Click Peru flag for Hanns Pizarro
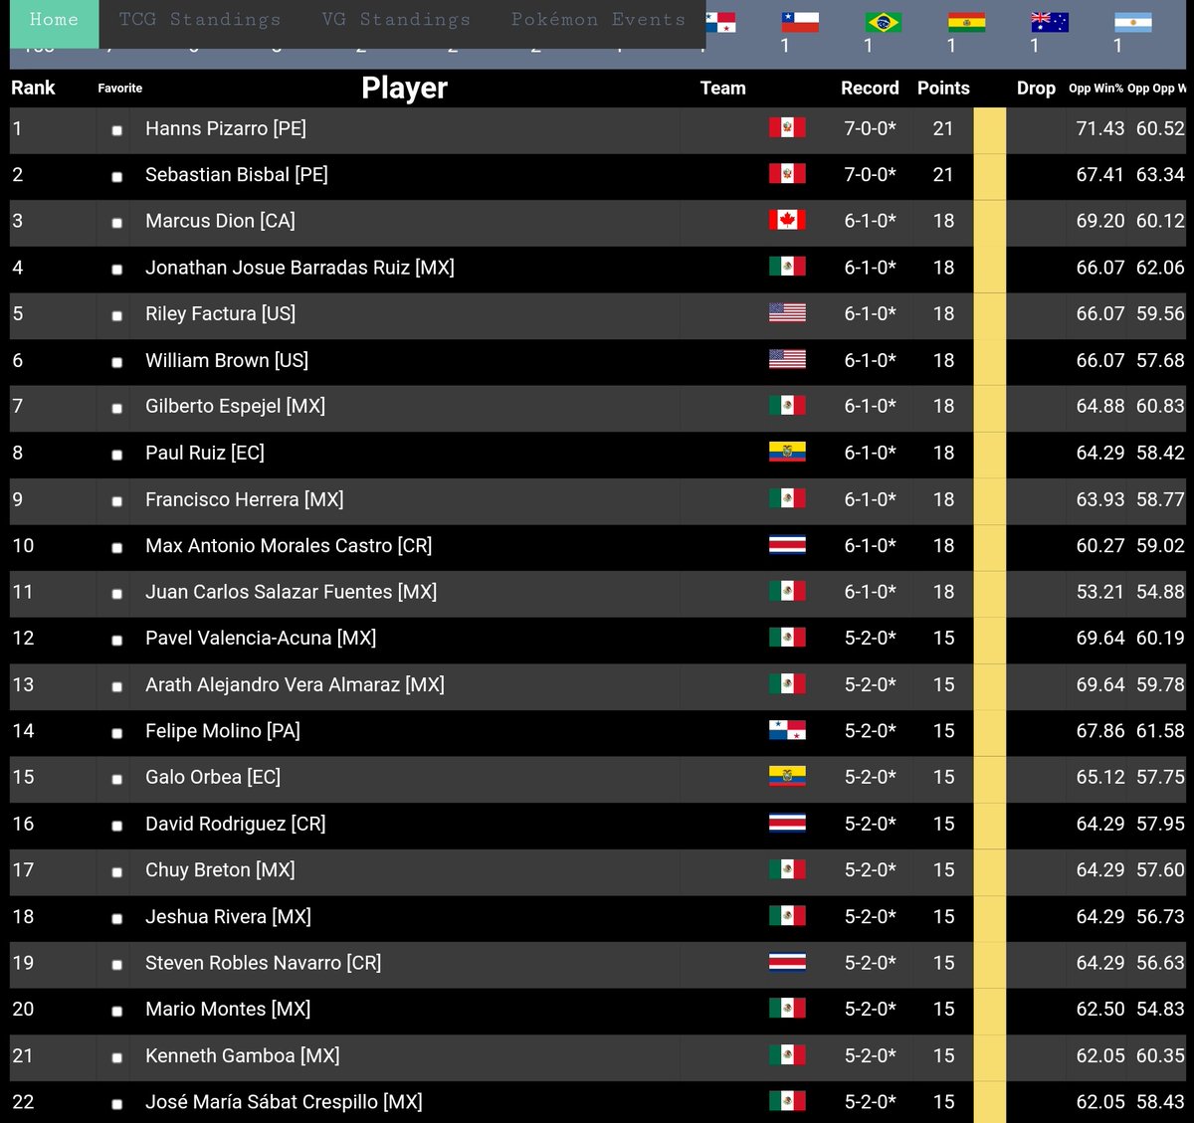Viewport: 1194px width, 1123px height. [787, 127]
